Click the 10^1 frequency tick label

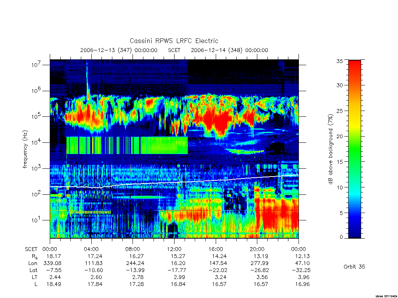pos(37,220)
